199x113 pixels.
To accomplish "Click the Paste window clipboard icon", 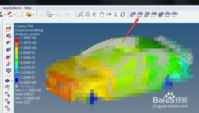I will (58, 14).
